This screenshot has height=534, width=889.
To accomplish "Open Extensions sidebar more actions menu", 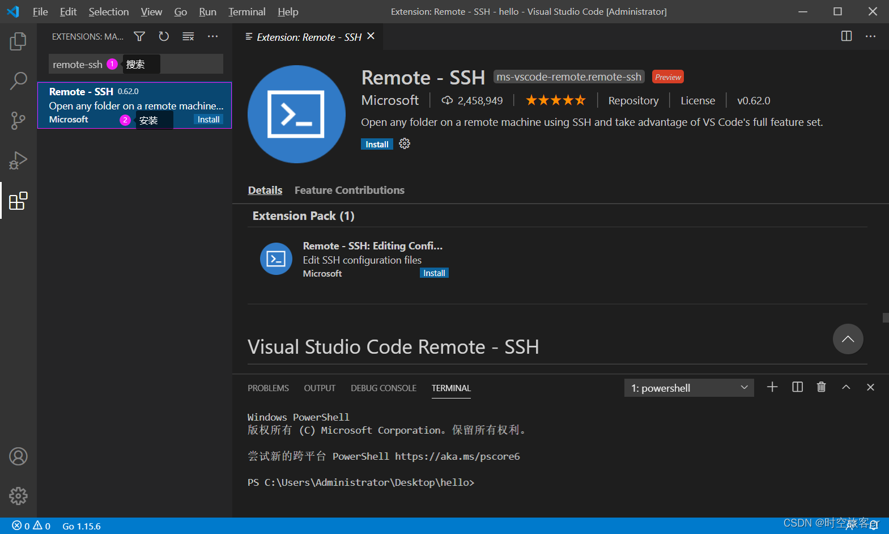I will [x=212, y=37].
